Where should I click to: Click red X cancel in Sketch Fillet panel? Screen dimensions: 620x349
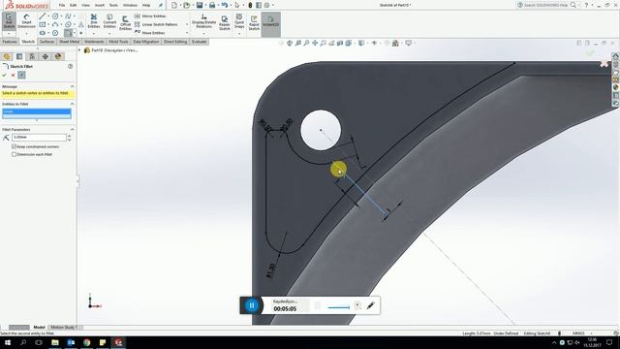click(13, 75)
